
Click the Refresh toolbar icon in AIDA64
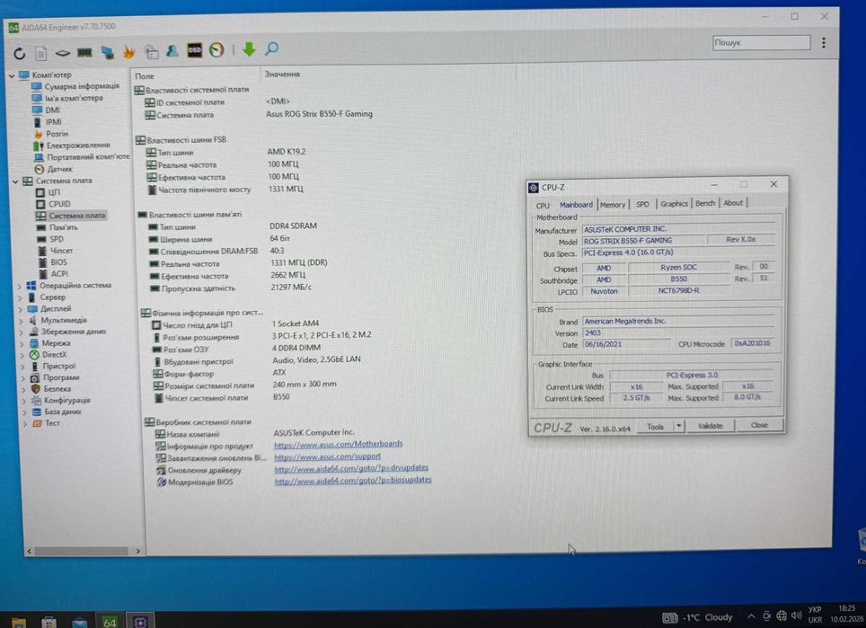tap(20, 53)
